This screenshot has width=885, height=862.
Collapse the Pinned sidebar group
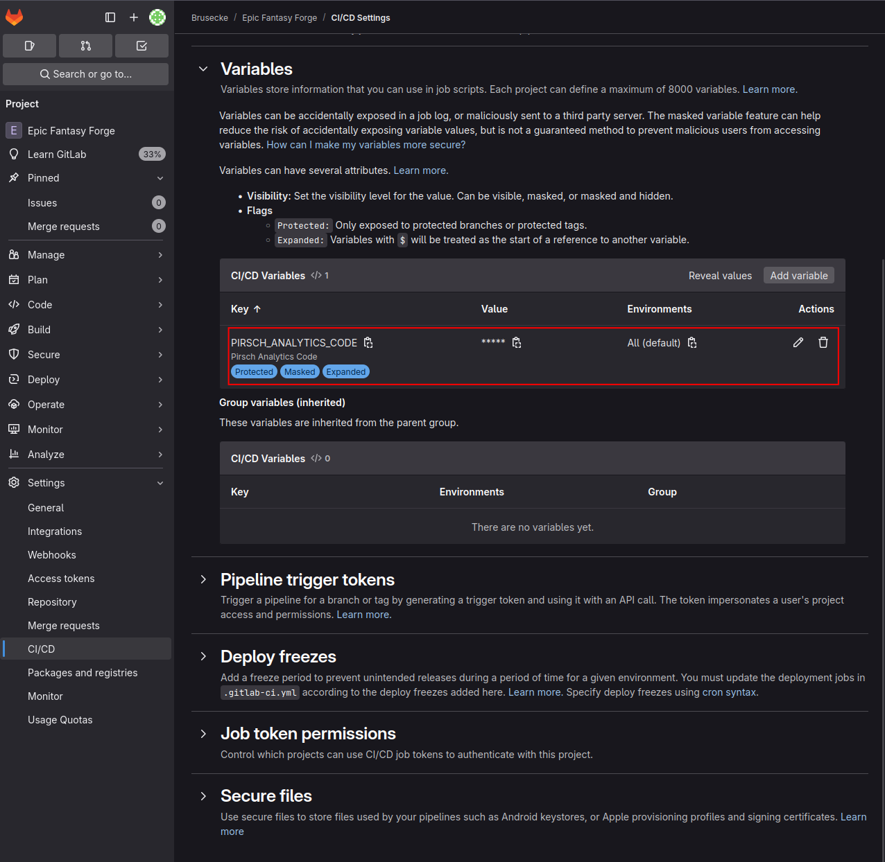click(160, 178)
